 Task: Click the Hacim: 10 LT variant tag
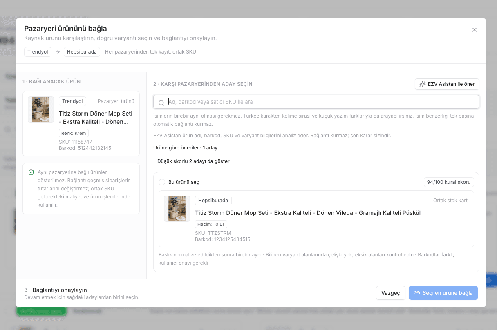pyautogui.click(x=211, y=224)
